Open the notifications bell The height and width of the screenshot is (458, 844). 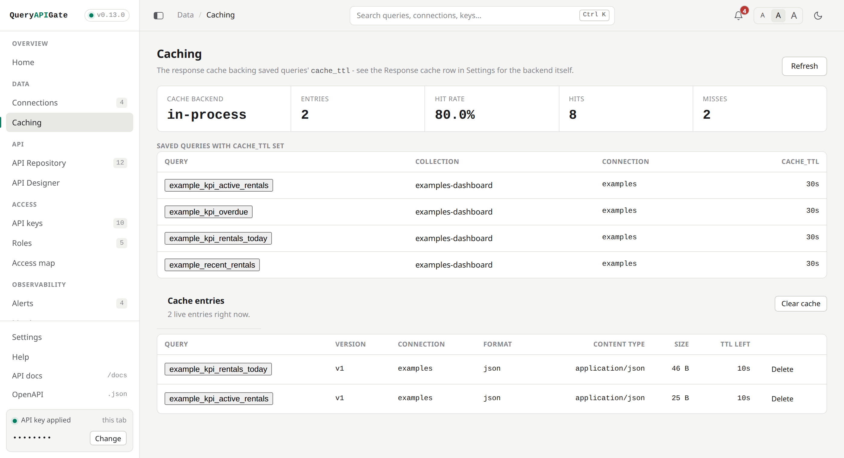(738, 15)
